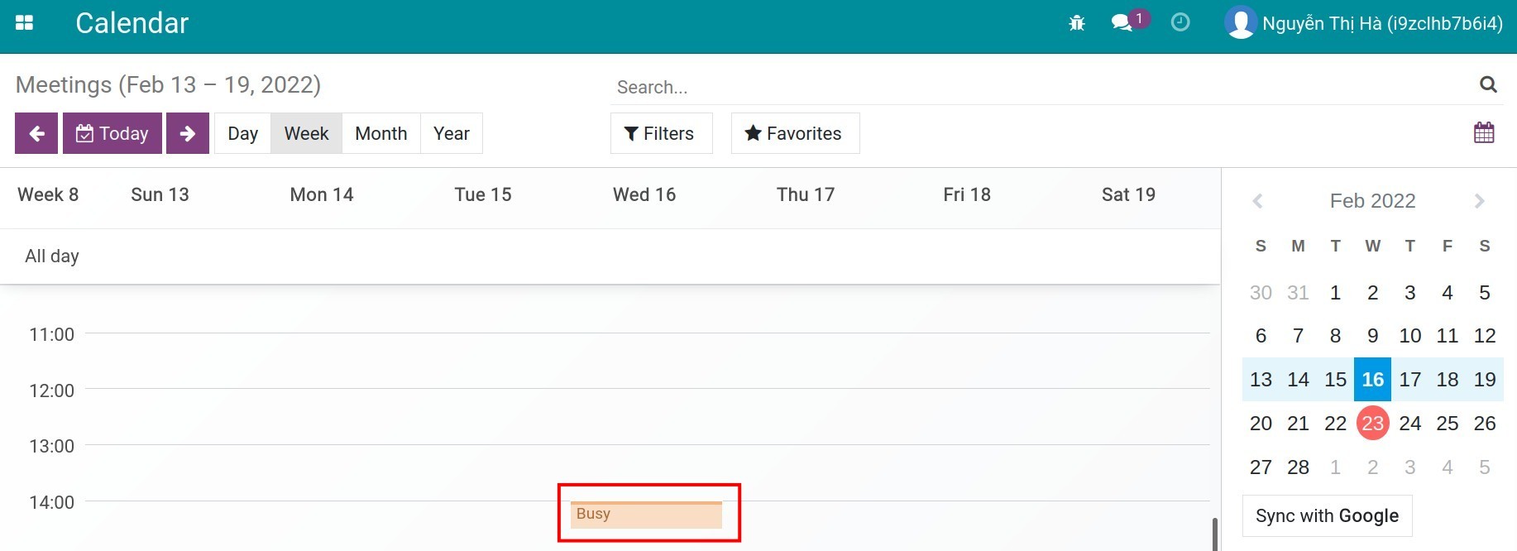Click the search magnifier icon

pos(1487,84)
